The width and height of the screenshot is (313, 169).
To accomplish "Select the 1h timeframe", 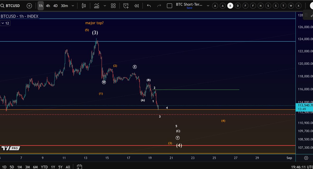I will click(x=40, y=5).
